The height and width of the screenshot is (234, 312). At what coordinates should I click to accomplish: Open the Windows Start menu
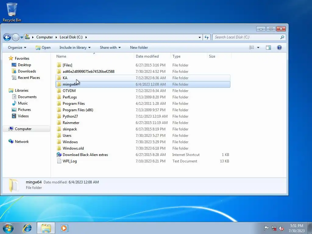8,228
